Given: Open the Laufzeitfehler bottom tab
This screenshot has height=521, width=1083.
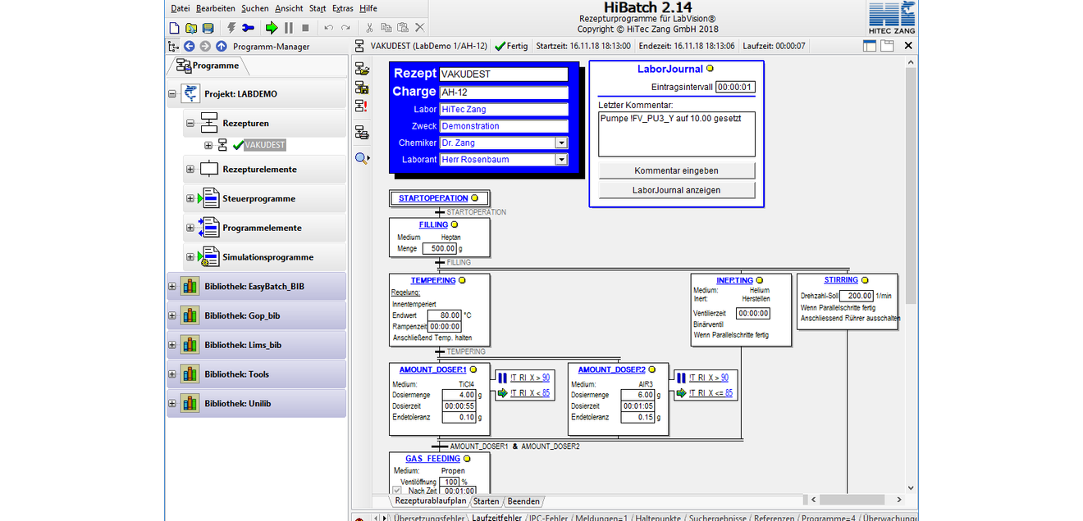Looking at the screenshot, I should point(496,518).
